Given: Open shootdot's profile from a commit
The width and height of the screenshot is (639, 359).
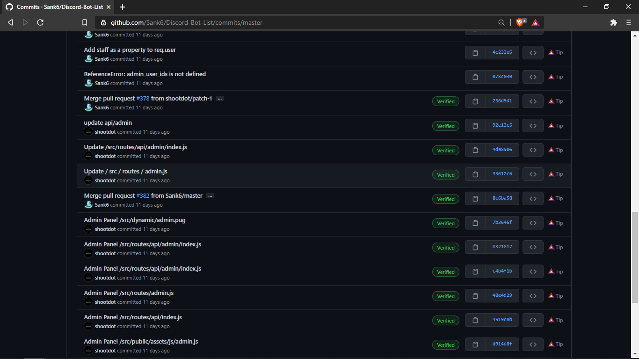Looking at the screenshot, I should click(x=105, y=132).
